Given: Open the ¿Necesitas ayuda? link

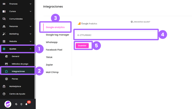Looking at the screenshot, I should tap(140, 22).
